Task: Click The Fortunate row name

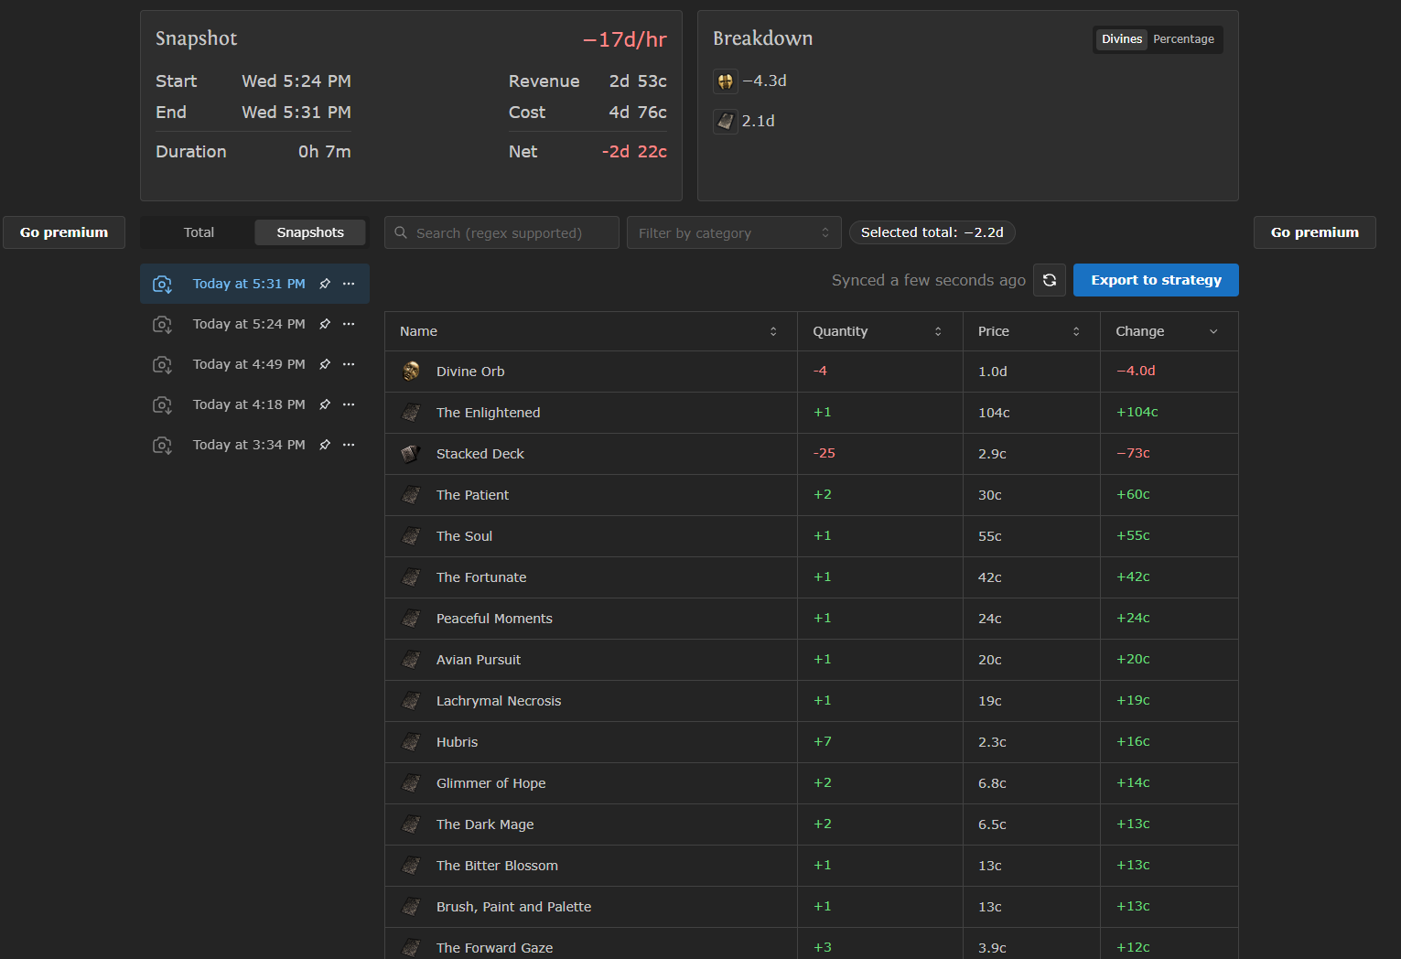Action: point(481,577)
